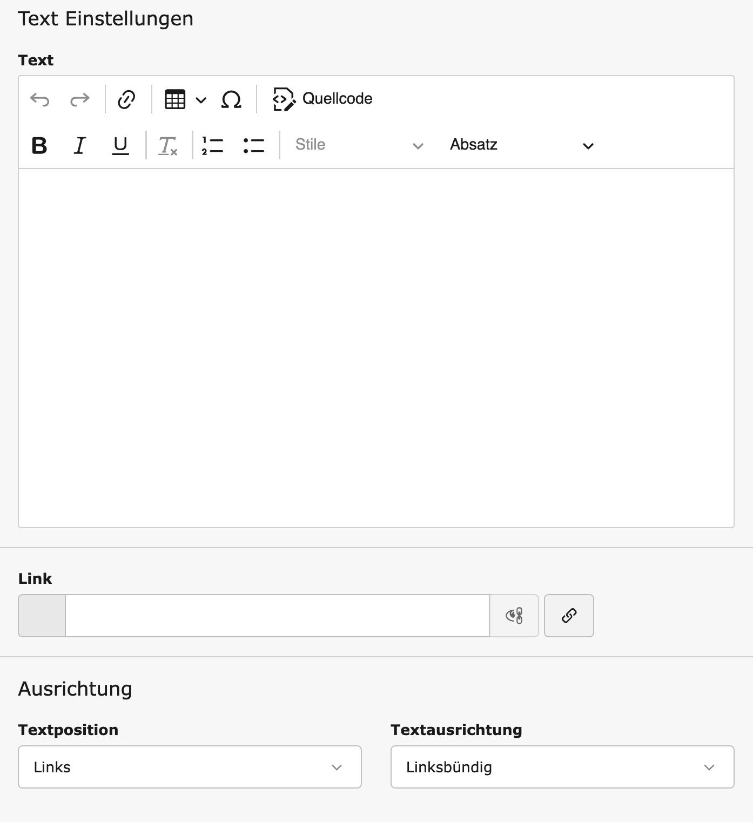Screen dimensions: 753x822
Task: Click the redo arrow in editor toolbar
Action: (x=80, y=99)
